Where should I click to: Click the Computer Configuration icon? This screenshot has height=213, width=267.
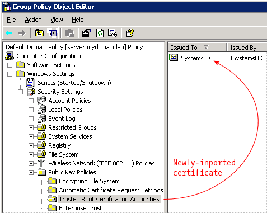coord(10,56)
